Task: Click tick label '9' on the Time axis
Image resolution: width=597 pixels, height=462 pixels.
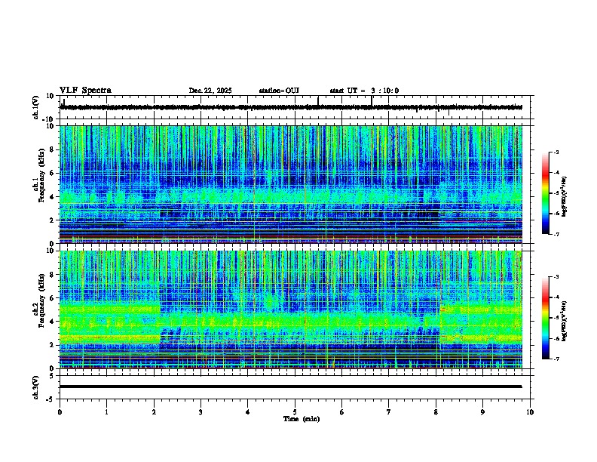Action: (482, 412)
